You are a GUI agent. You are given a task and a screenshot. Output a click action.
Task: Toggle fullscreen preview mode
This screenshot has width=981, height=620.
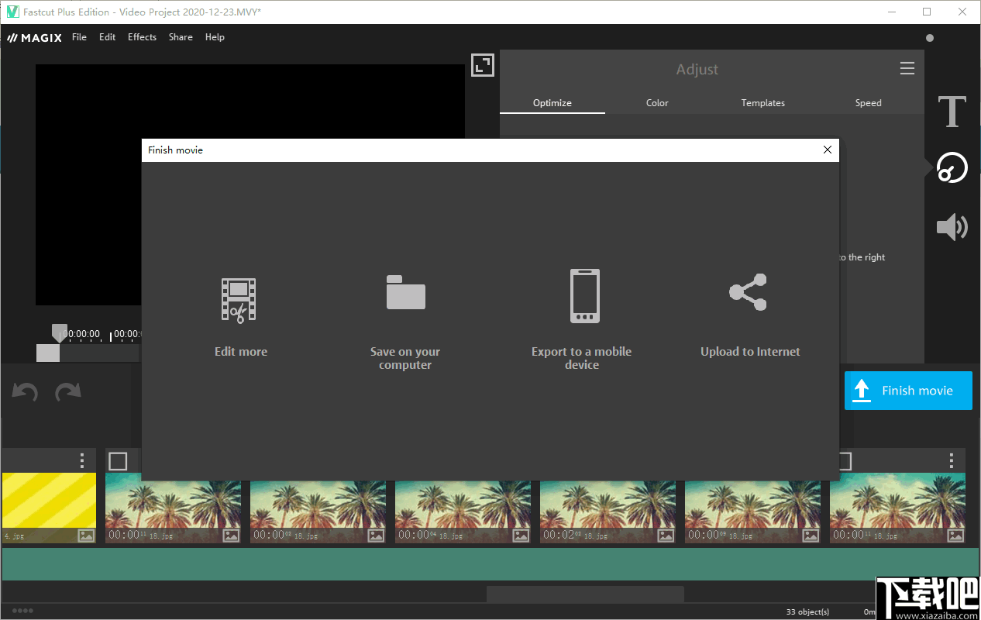482,65
